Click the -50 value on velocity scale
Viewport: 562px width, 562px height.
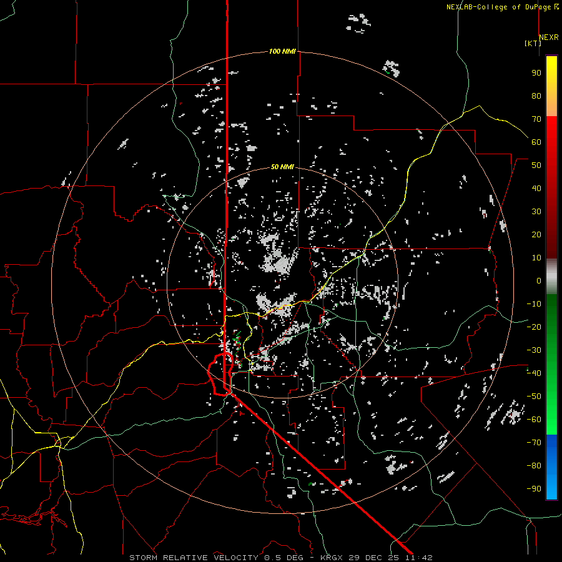534,397
